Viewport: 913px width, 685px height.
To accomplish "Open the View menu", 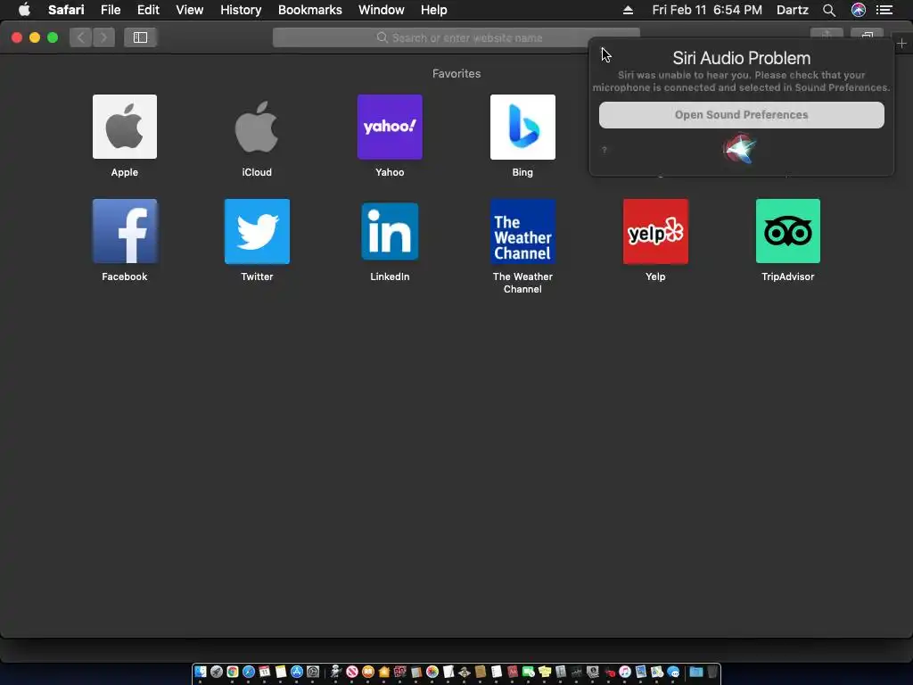I will 189,10.
